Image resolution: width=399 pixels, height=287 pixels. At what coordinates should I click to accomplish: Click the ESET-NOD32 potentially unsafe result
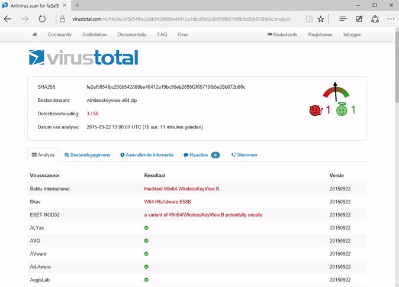click(203, 215)
